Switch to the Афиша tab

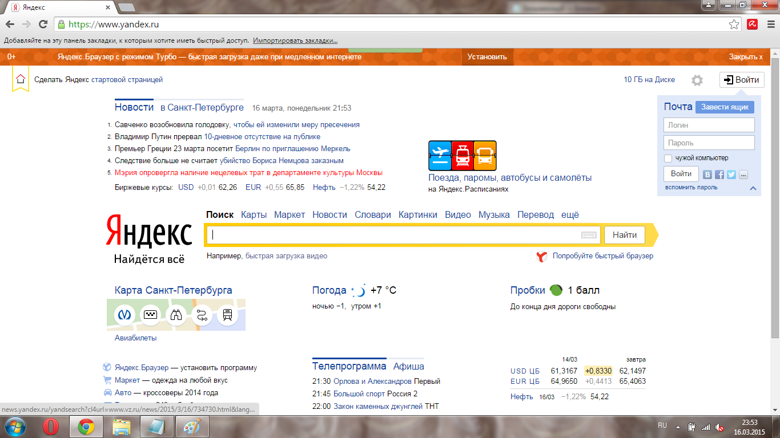(409, 366)
